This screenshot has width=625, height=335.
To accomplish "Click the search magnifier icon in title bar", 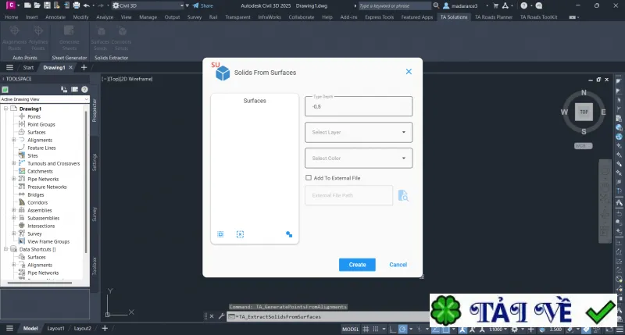I will tap(436, 5).
